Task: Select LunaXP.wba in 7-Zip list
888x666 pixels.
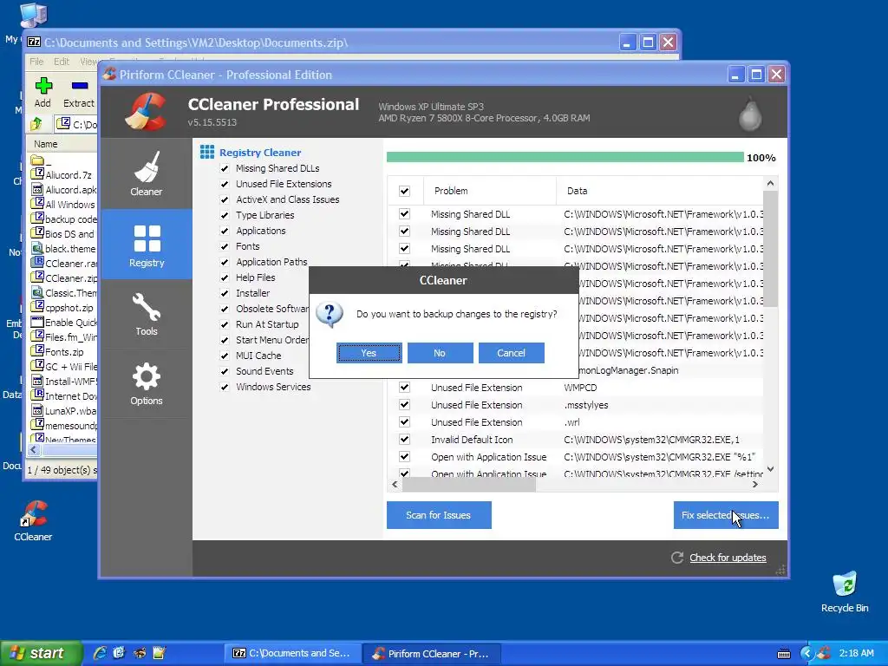Action: [64, 410]
